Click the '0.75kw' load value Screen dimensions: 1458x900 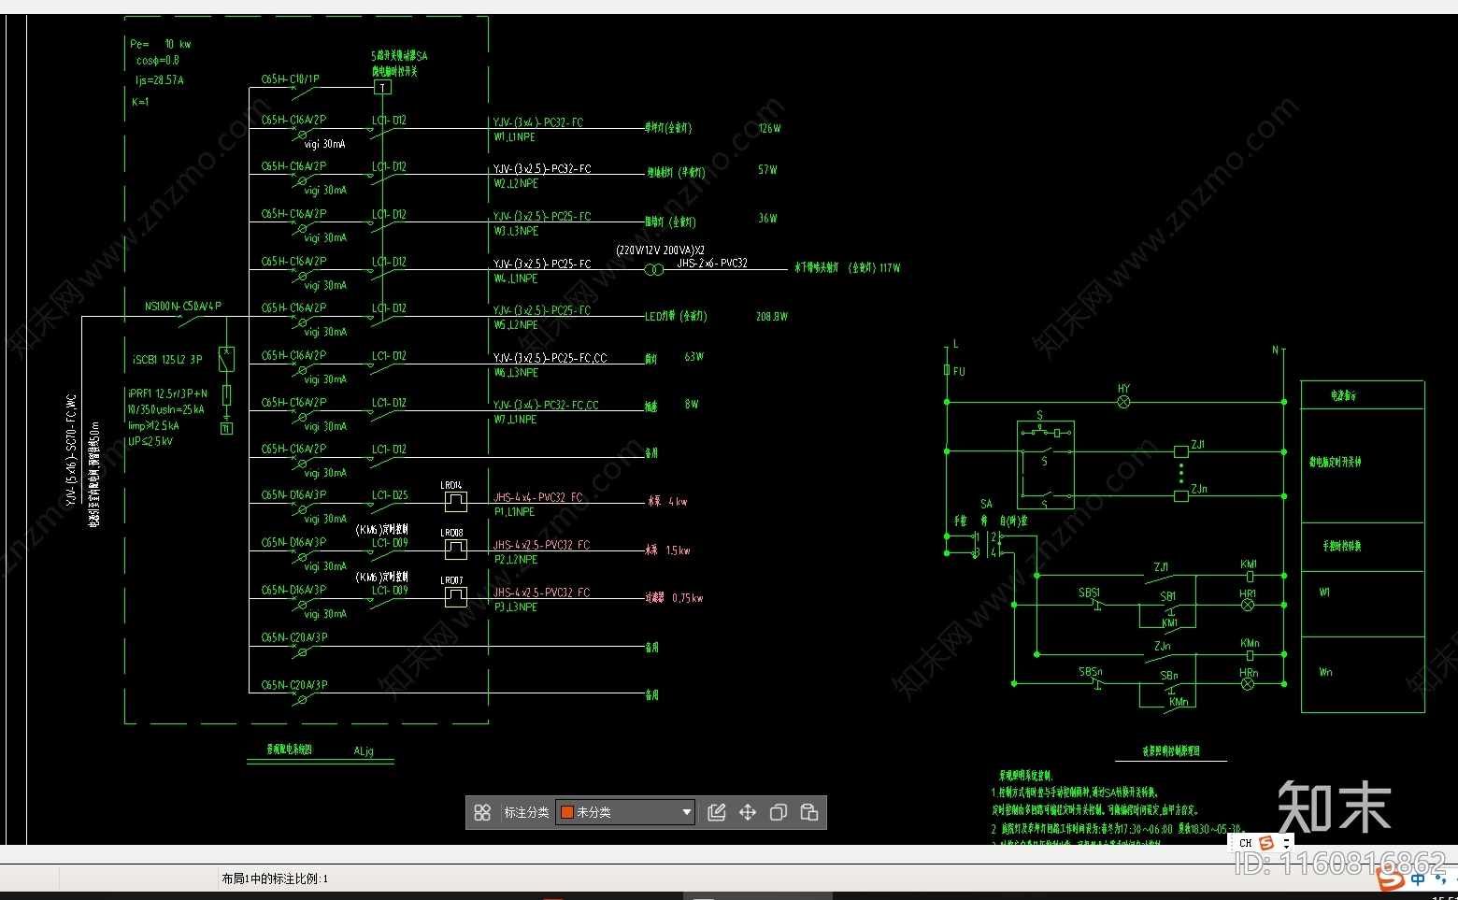pos(688,598)
